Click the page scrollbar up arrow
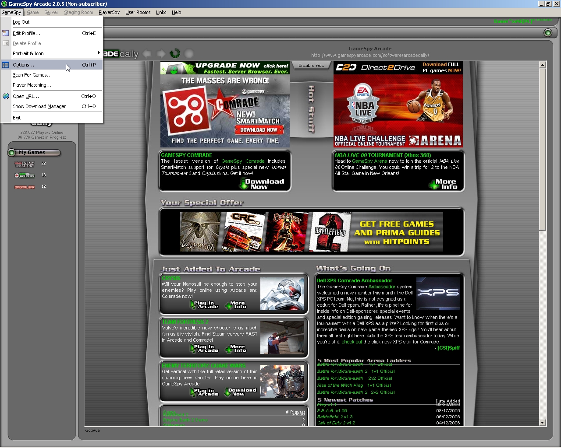Image resolution: width=561 pixels, height=448 pixels. 542,65
